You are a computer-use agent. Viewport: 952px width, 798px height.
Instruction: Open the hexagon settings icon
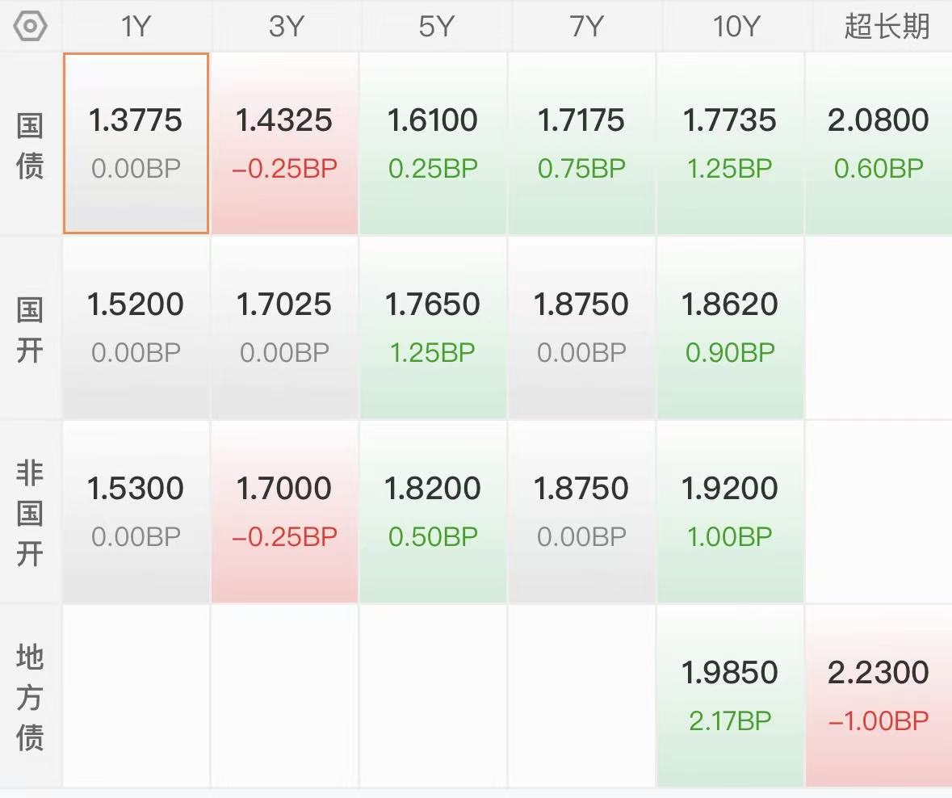pyautogui.click(x=30, y=26)
